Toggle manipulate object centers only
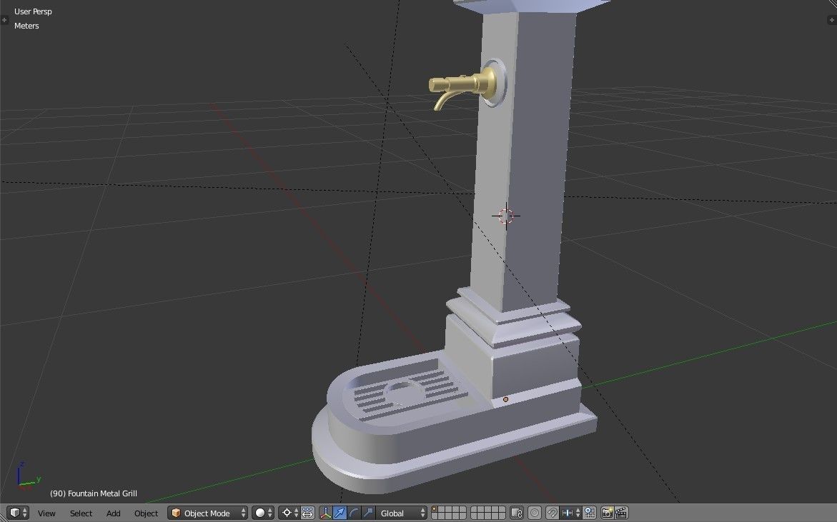The height and width of the screenshot is (522, 837). (308, 513)
